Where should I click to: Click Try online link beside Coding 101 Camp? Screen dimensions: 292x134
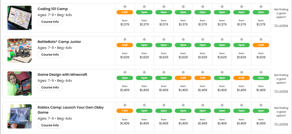[281, 25]
